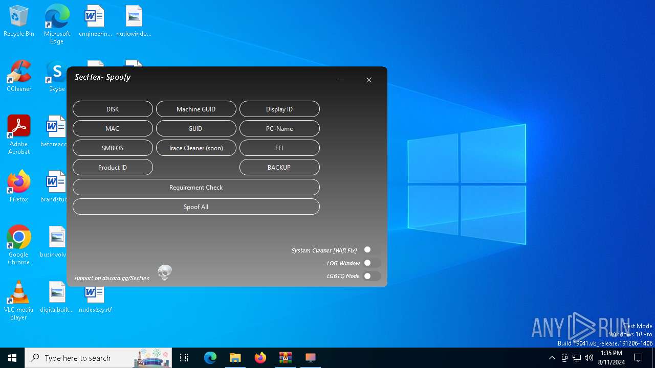Screen dimensions: 655x368
Task: Open Recycle Bin desktop icon
Action: point(19,21)
